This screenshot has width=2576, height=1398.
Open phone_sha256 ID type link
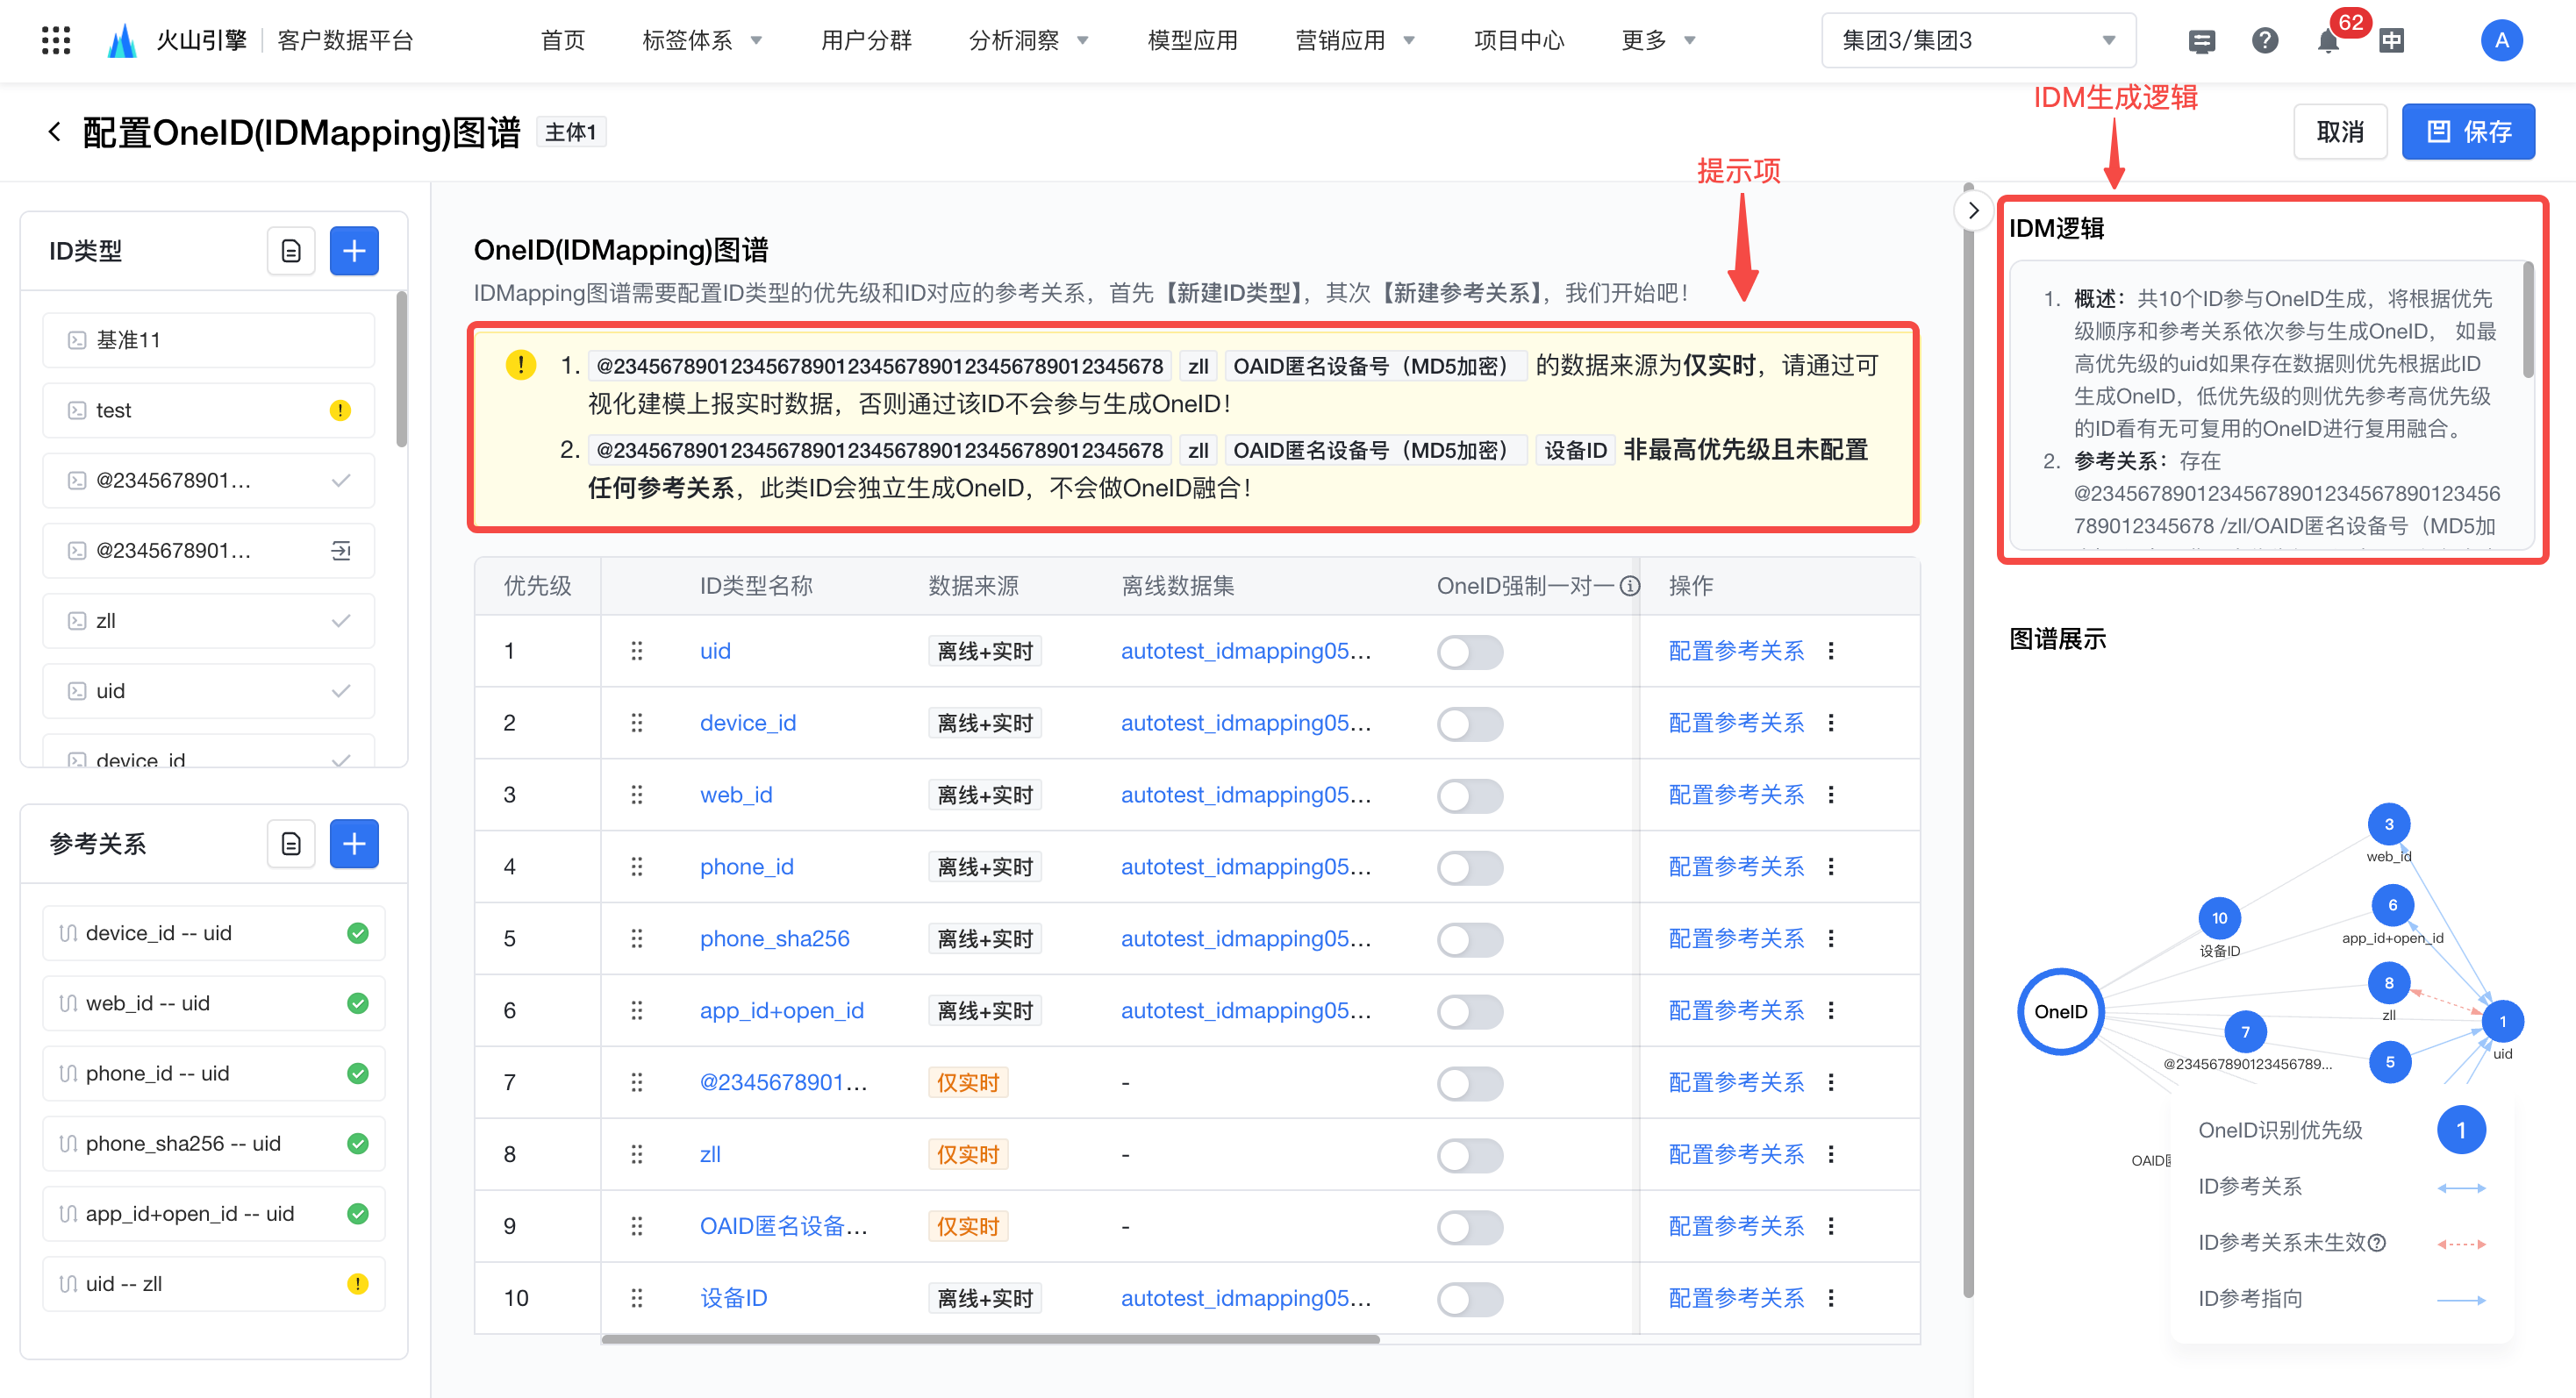(774, 938)
